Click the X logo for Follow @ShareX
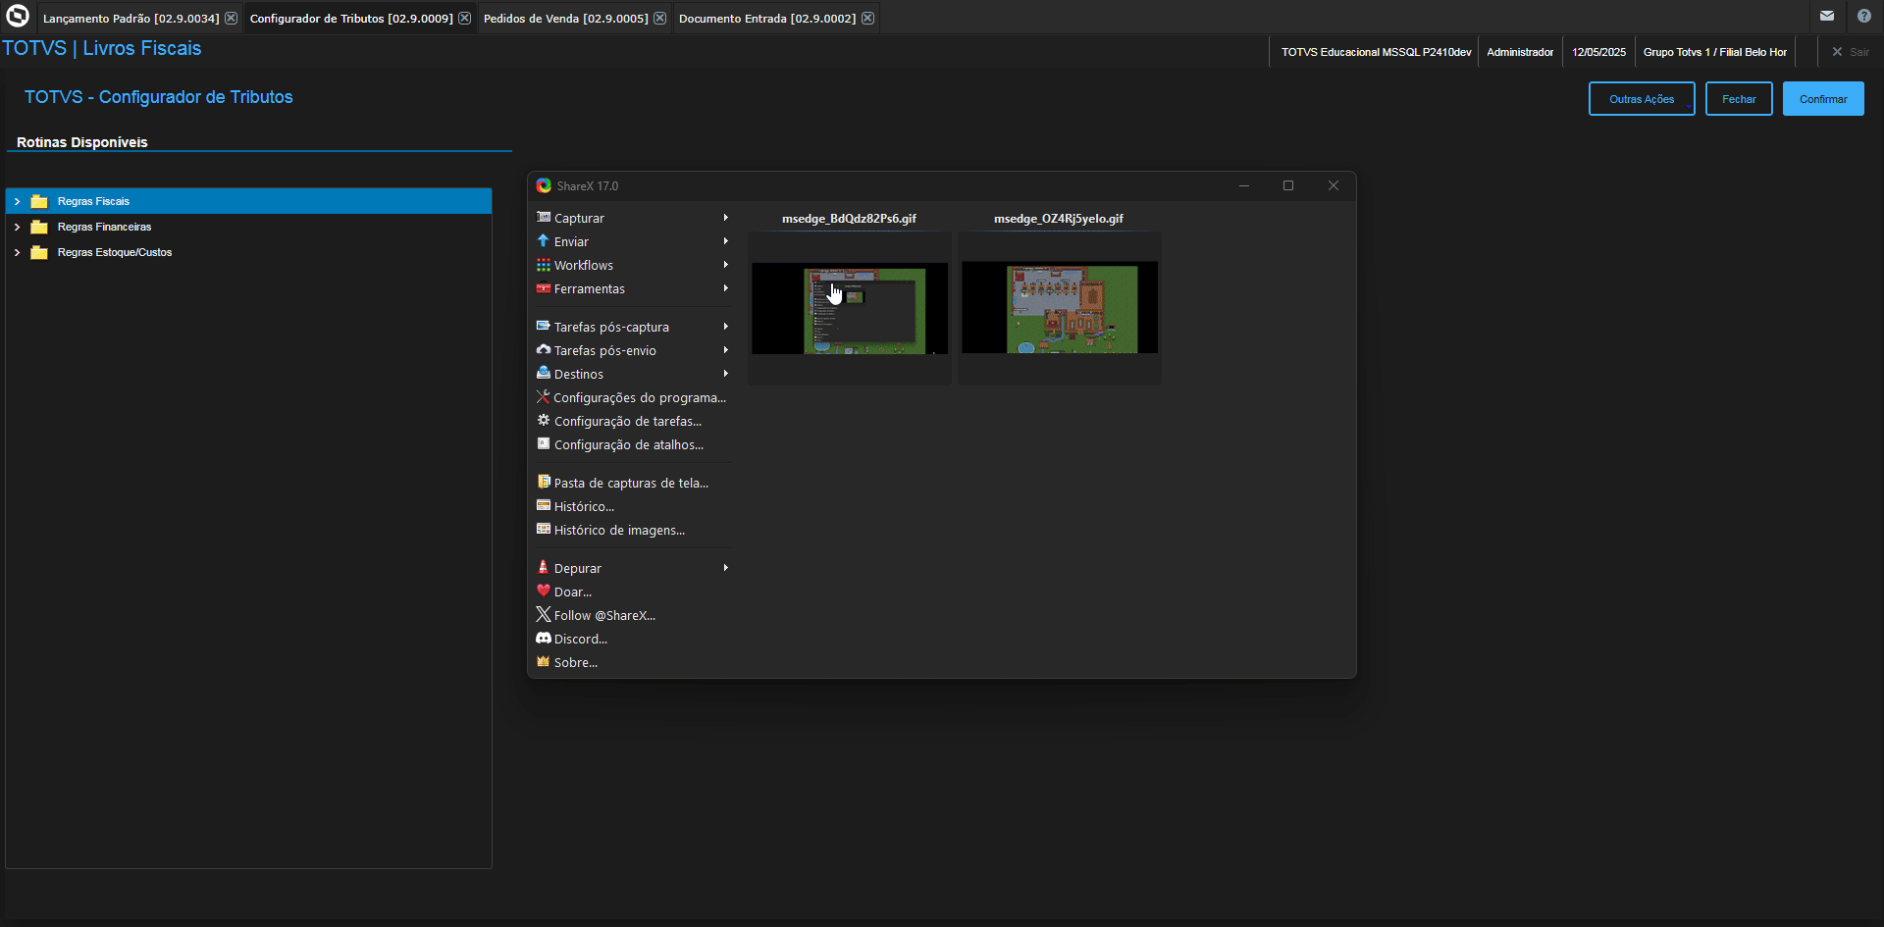 point(544,614)
